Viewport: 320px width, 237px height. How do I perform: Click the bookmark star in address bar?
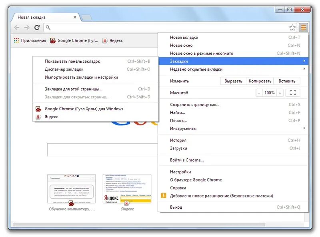[292, 27]
